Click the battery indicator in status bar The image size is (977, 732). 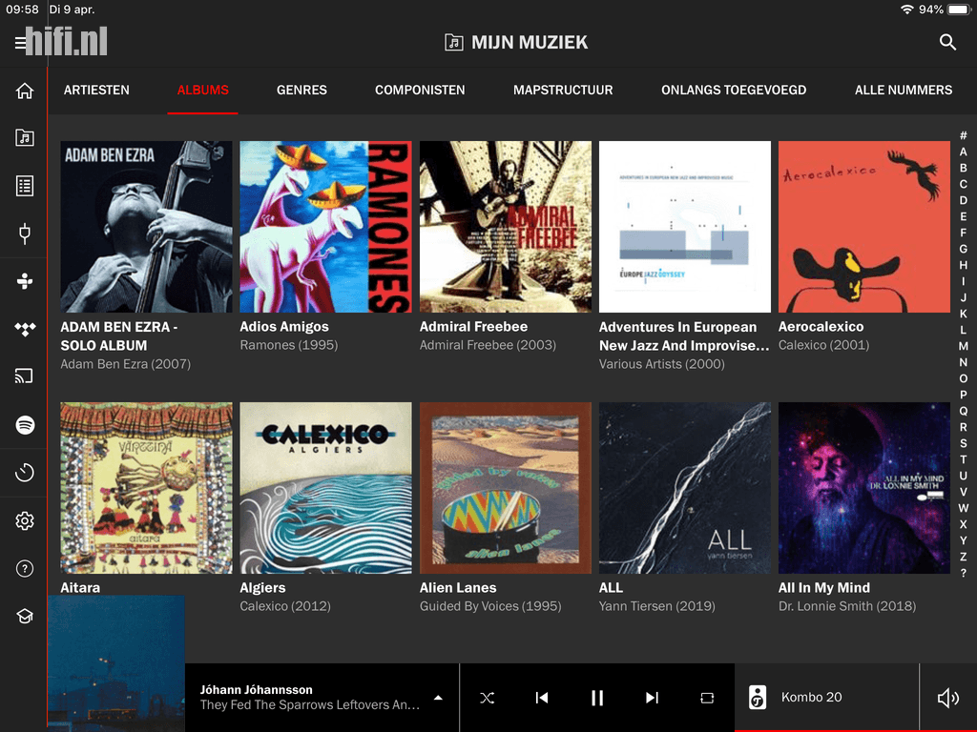[x=959, y=10]
